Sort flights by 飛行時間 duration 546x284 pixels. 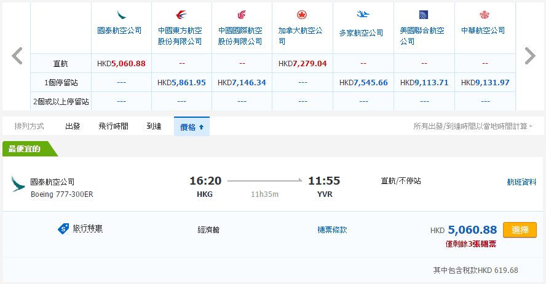(113, 126)
